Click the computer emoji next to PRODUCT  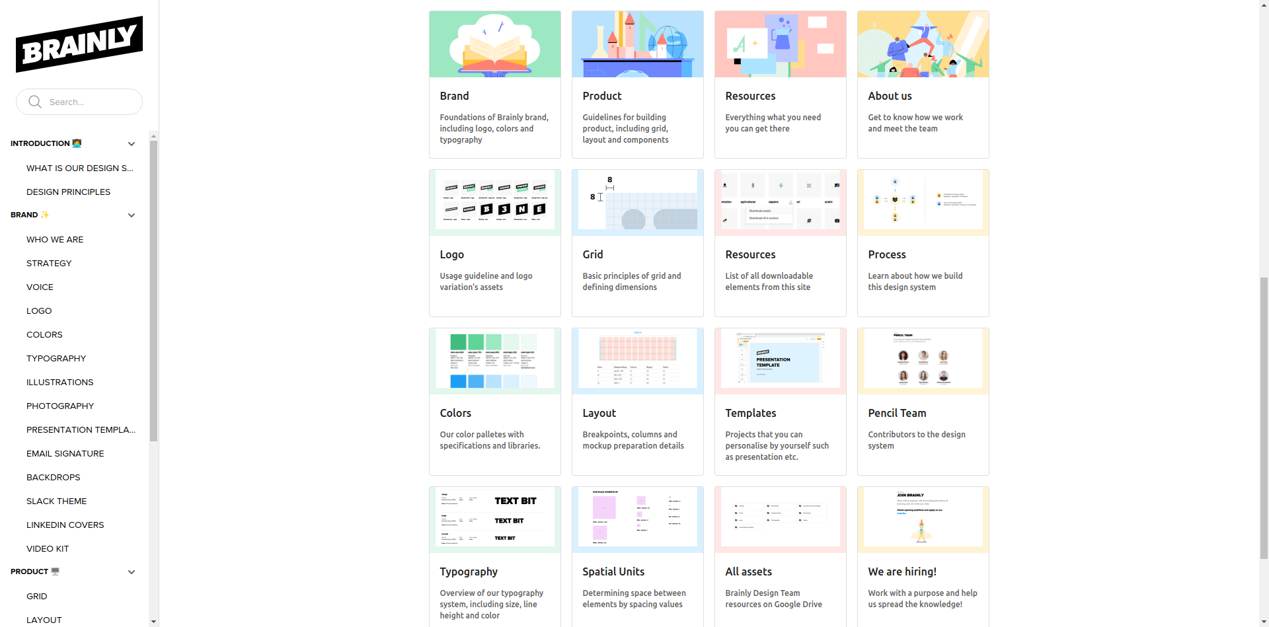[x=55, y=572]
